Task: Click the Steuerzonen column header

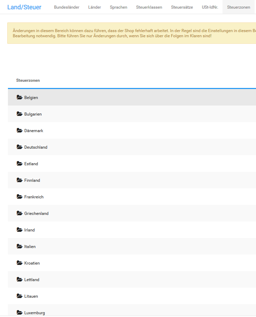Action: [28, 80]
